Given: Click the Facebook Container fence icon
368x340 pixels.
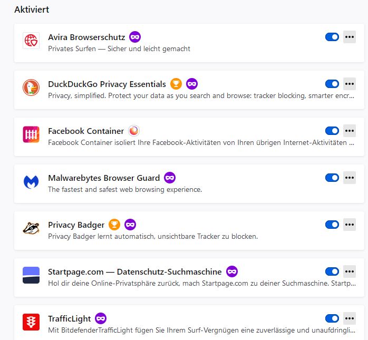Looking at the screenshot, I should click(31, 134).
